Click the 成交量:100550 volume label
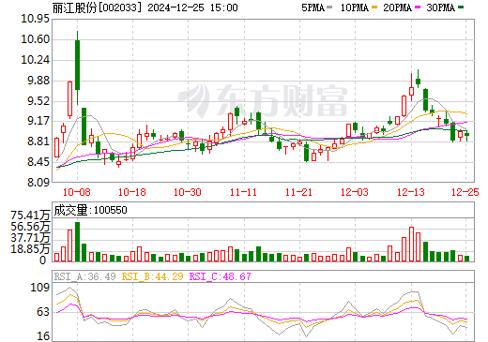 coord(90,210)
